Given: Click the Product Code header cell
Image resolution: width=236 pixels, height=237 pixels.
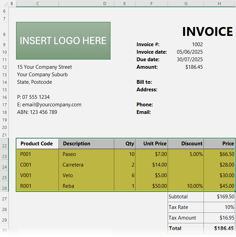Looking at the screenshot, I should 38,144.
